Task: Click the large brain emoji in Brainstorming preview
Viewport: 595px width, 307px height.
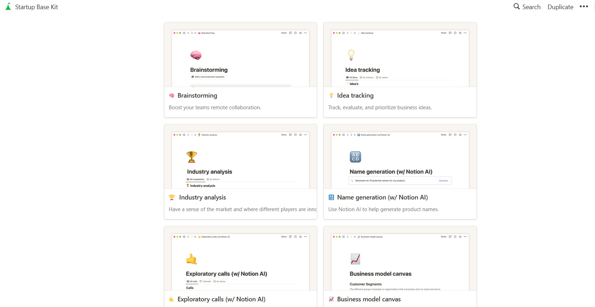Action: pos(196,55)
